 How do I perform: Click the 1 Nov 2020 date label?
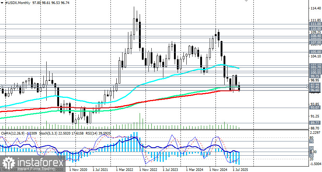[78, 170]
